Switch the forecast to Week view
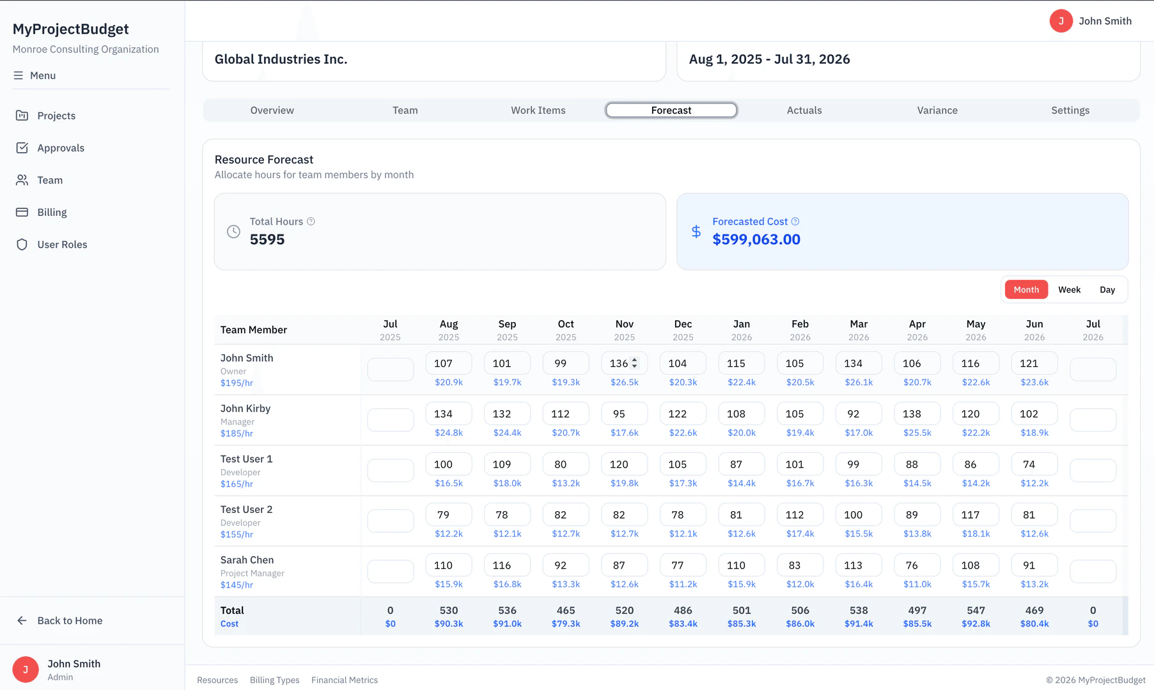 pos(1069,289)
